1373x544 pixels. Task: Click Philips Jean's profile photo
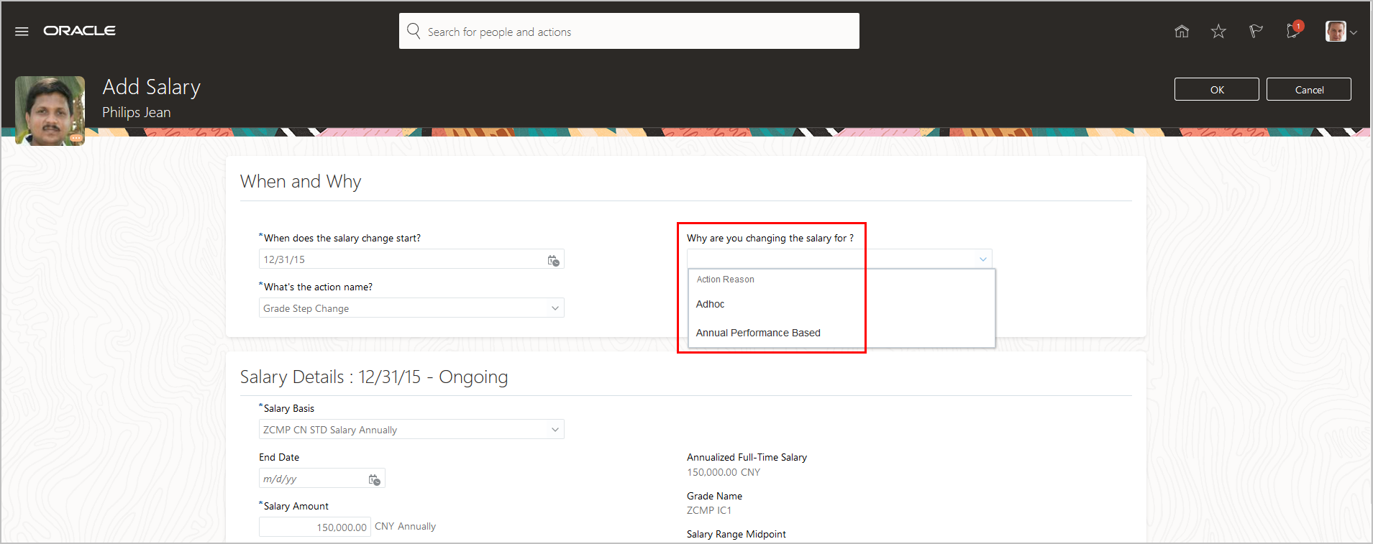(50, 110)
